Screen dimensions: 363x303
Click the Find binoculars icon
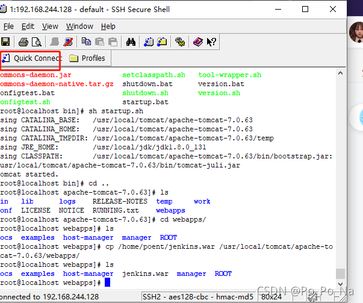pos(131,42)
